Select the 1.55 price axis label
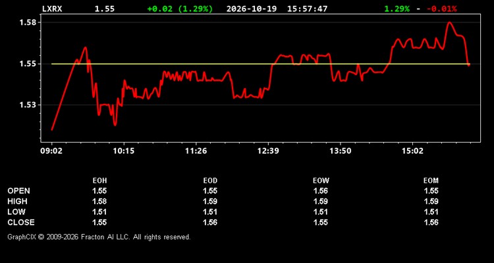Screen dimensions: 494x263 pos(29,64)
